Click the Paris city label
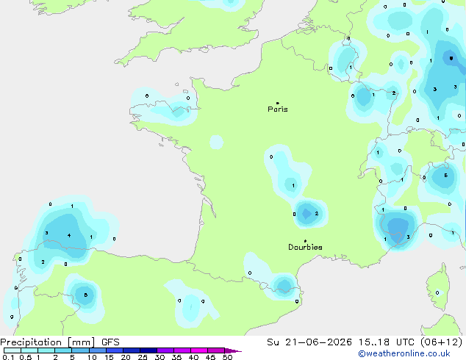This screenshot has height=360, width=466. pos(278,109)
